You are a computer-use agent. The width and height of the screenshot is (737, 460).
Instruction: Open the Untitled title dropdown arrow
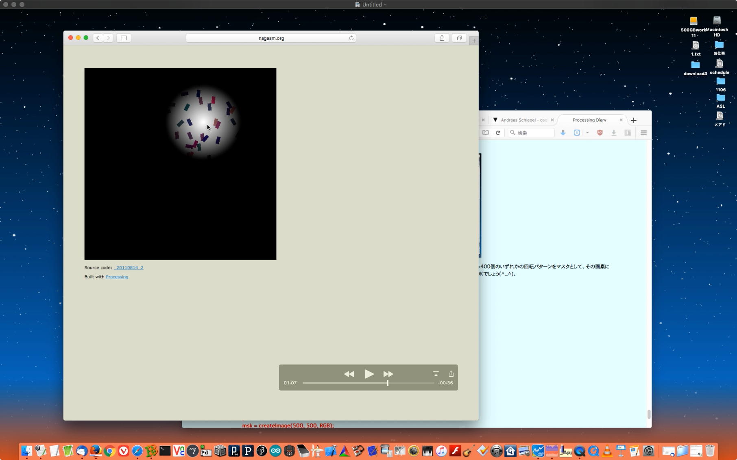[385, 4]
